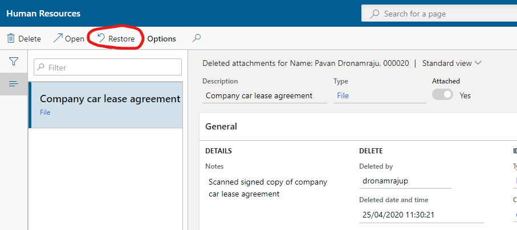The width and height of the screenshot is (517, 230).
Task: Click magnifier icon inside the Filter box
Action: click(41, 68)
